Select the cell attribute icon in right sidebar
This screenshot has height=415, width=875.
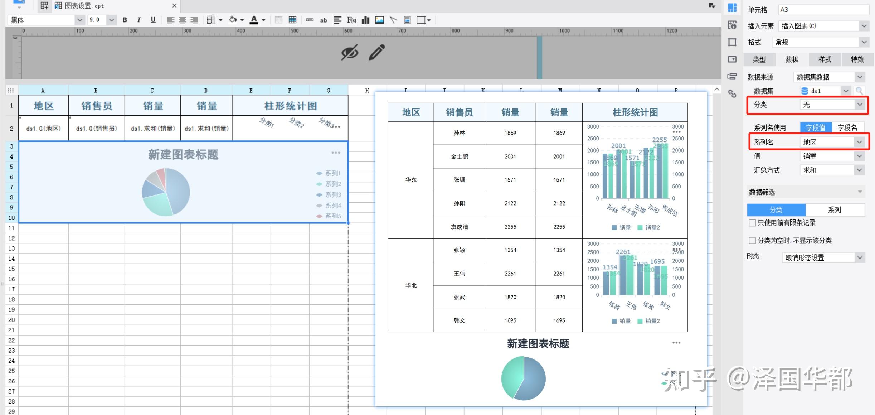pyautogui.click(x=732, y=8)
